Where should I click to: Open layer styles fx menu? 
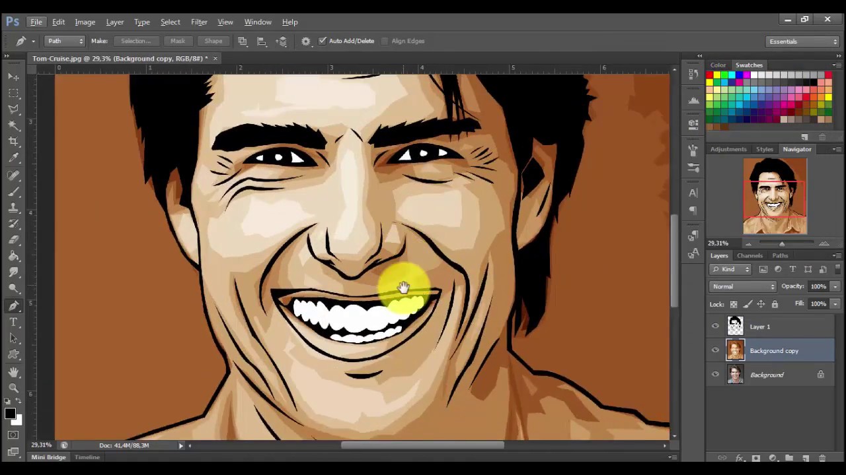pyautogui.click(x=740, y=458)
